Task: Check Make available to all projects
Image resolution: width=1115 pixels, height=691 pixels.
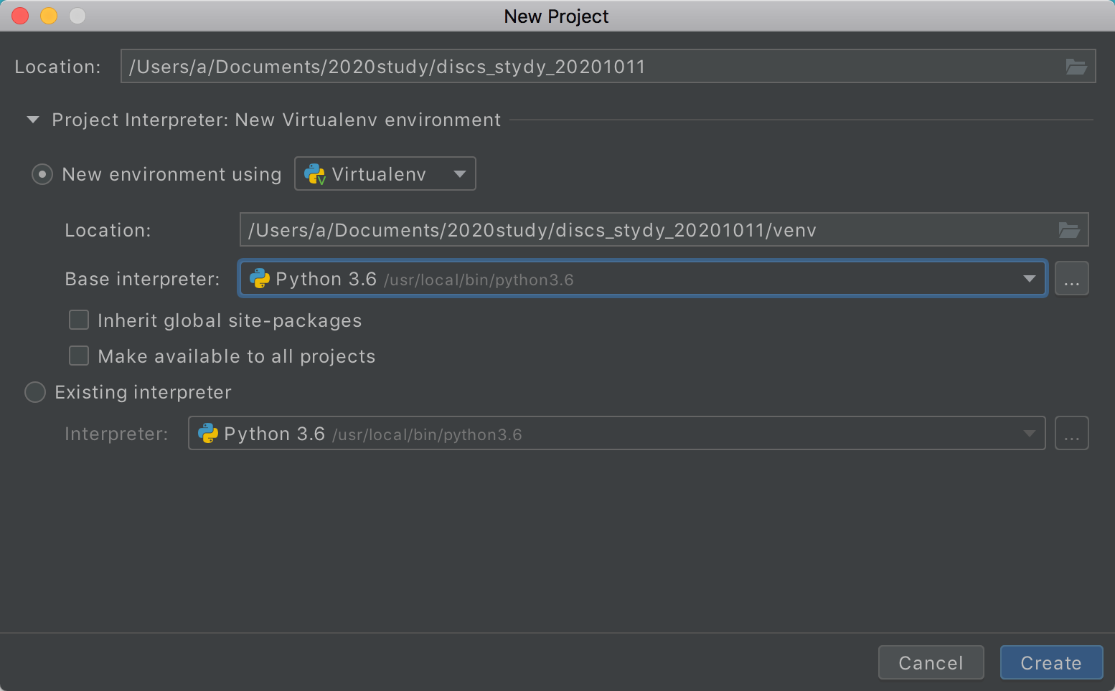Action: [79, 356]
